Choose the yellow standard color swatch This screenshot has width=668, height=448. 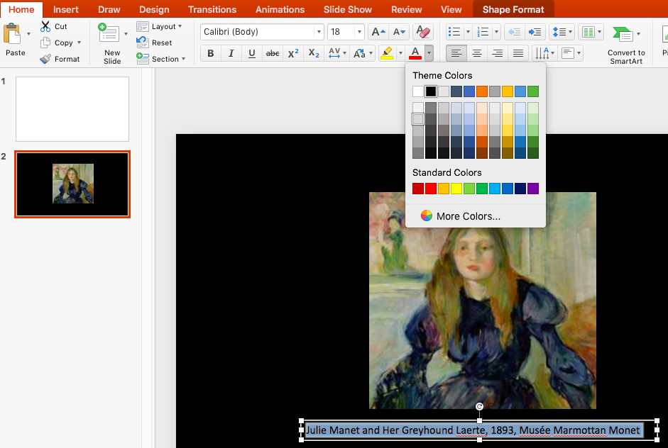pos(456,189)
